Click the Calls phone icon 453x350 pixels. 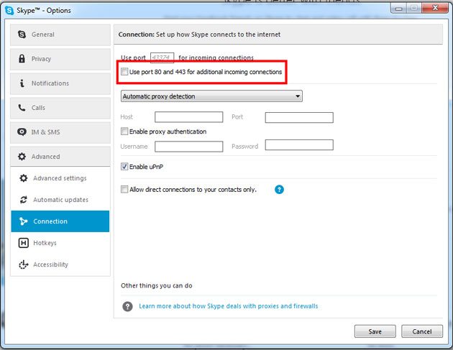click(22, 108)
